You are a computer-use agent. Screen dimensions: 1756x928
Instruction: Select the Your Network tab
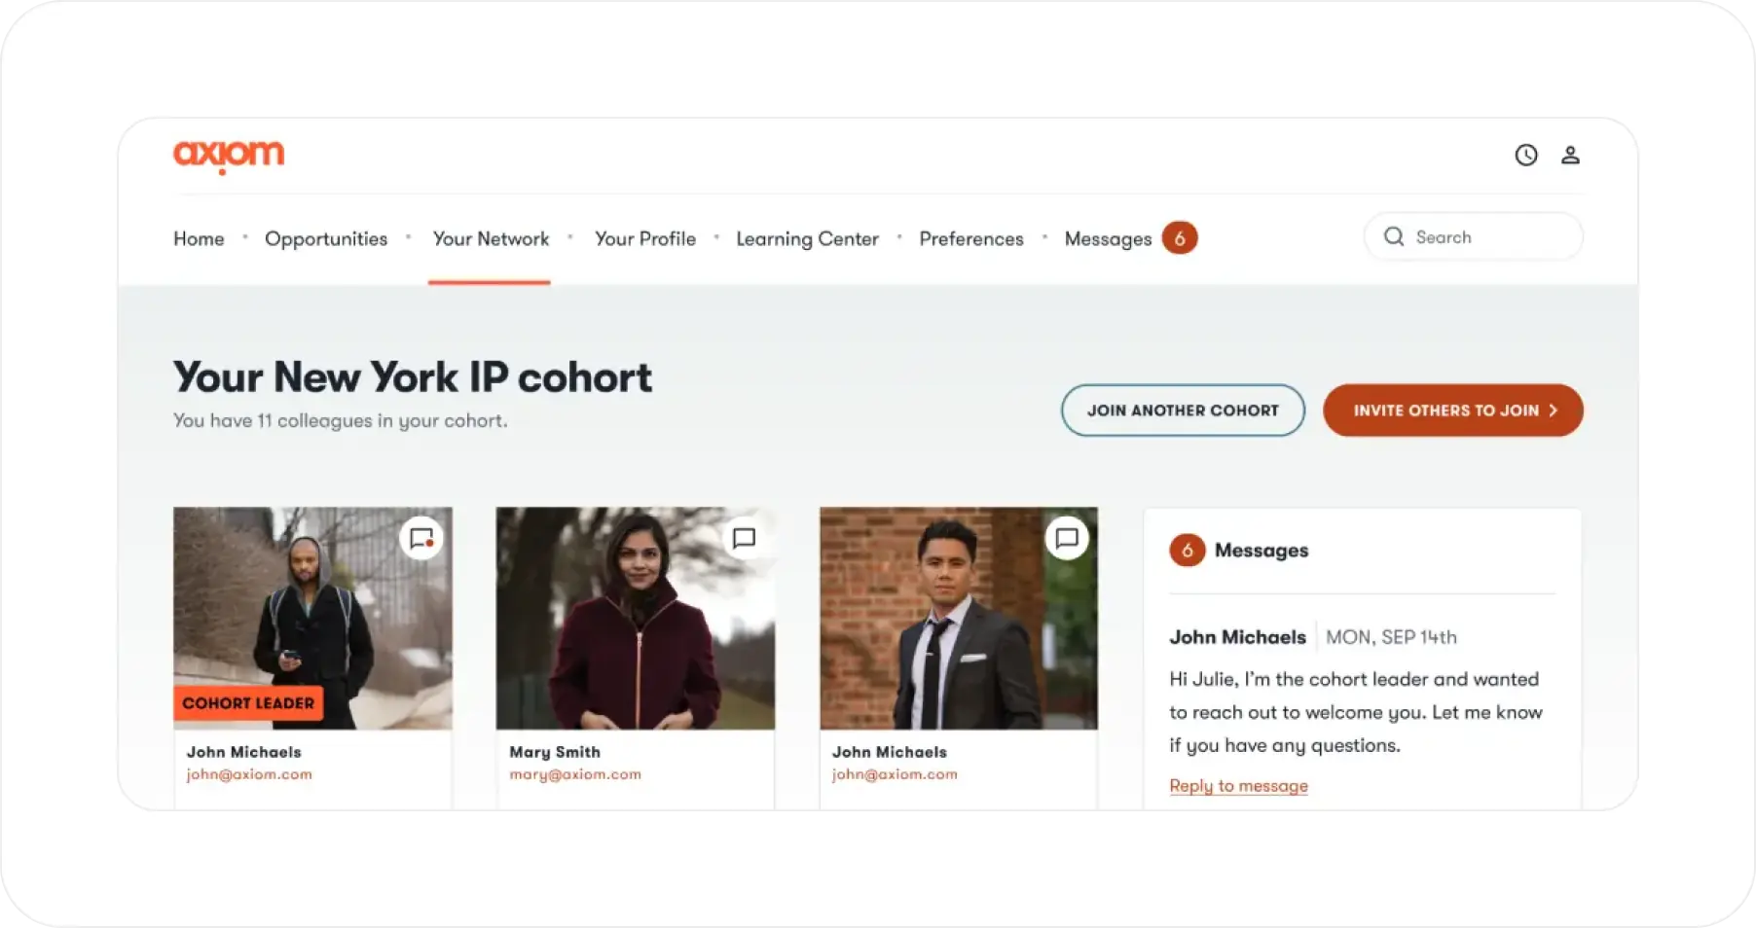click(491, 238)
